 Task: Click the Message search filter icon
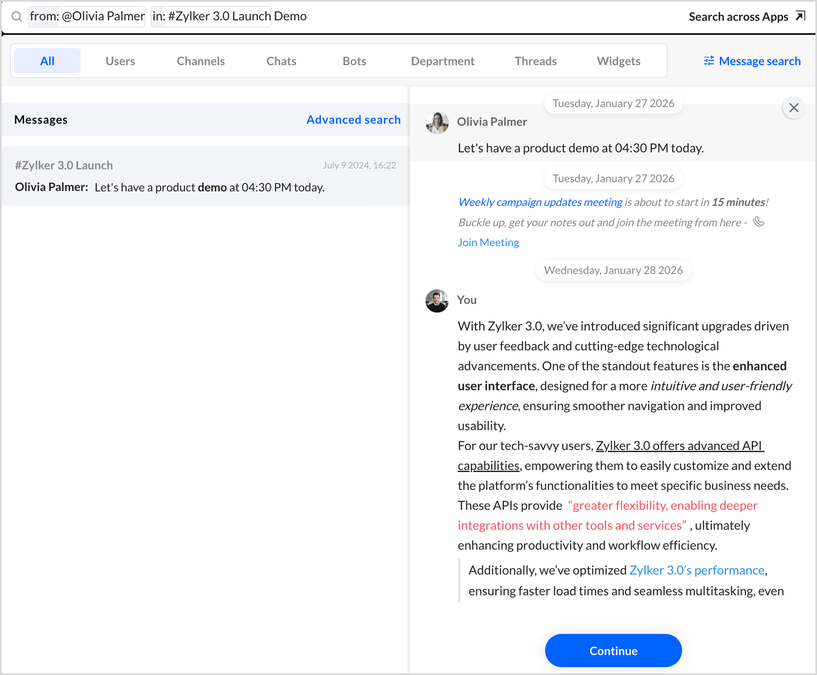pos(709,61)
